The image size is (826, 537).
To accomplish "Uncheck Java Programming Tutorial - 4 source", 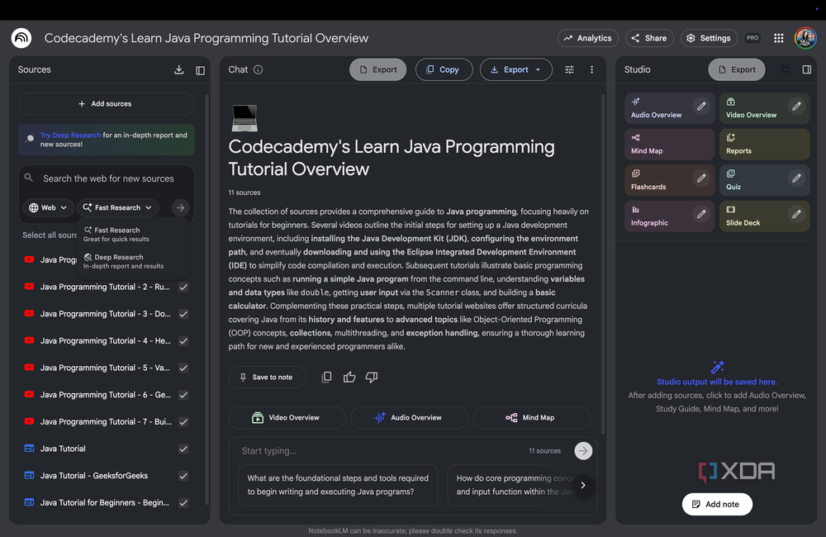I will coord(183,341).
